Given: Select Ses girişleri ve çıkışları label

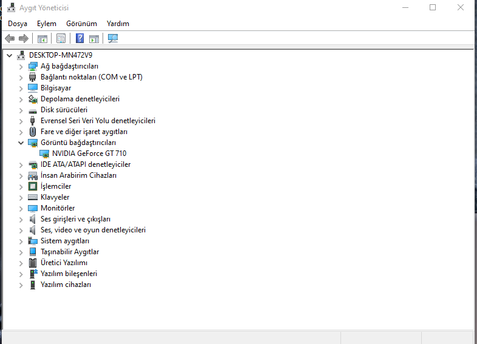Looking at the screenshot, I should coord(75,219).
